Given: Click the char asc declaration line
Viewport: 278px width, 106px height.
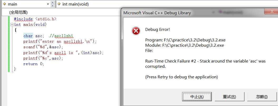Looking at the screenshot, I should tap(48, 36).
